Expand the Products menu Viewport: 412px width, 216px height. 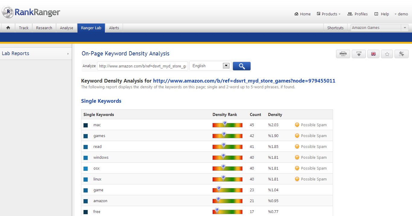pos(329,14)
